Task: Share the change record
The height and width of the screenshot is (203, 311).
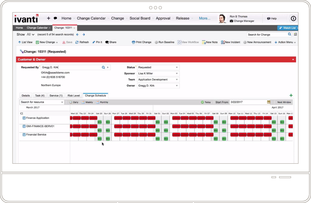Action: (111, 42)
